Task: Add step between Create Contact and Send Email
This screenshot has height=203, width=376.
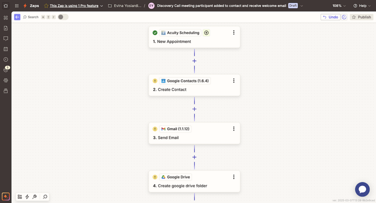Action: coord(195,109)
